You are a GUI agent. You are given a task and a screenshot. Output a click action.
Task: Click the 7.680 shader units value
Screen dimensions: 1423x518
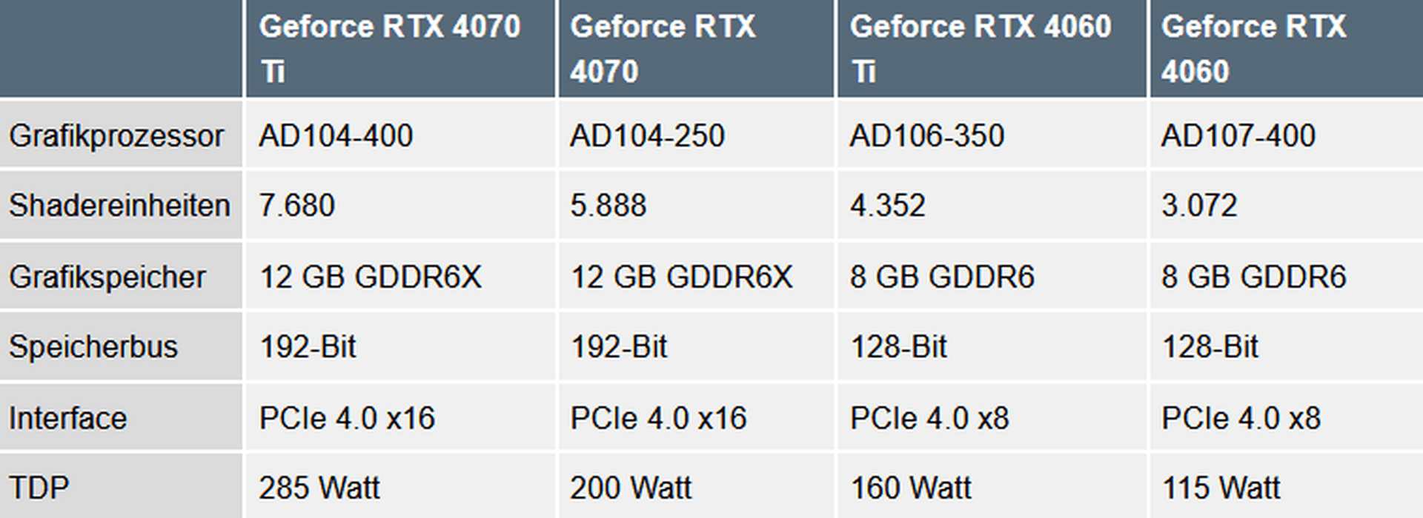296,206
